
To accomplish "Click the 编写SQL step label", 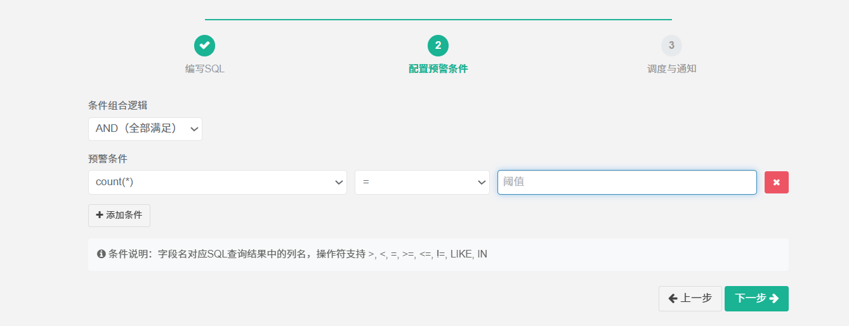I will (205, 68).
